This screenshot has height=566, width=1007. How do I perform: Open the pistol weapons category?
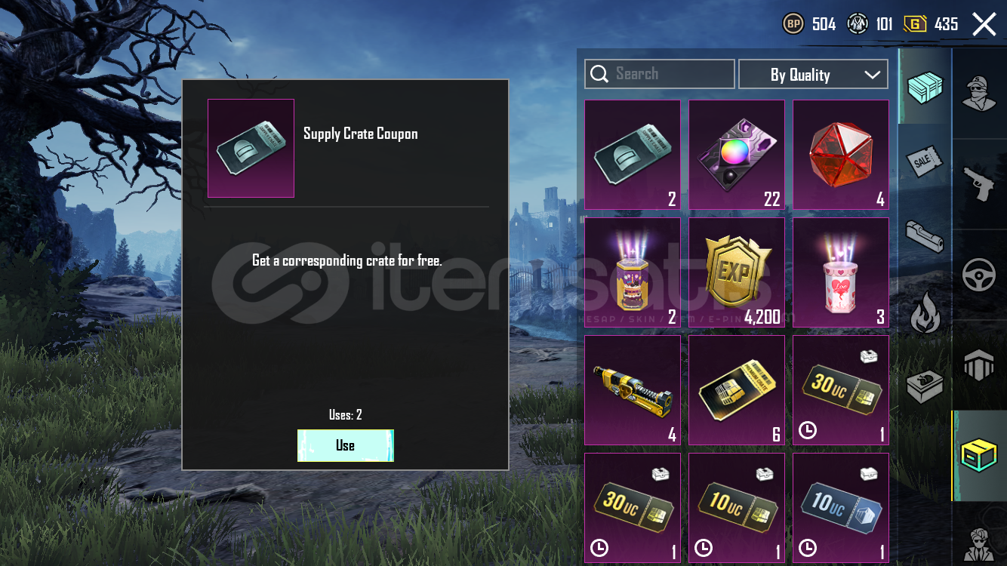coord(979,184)
